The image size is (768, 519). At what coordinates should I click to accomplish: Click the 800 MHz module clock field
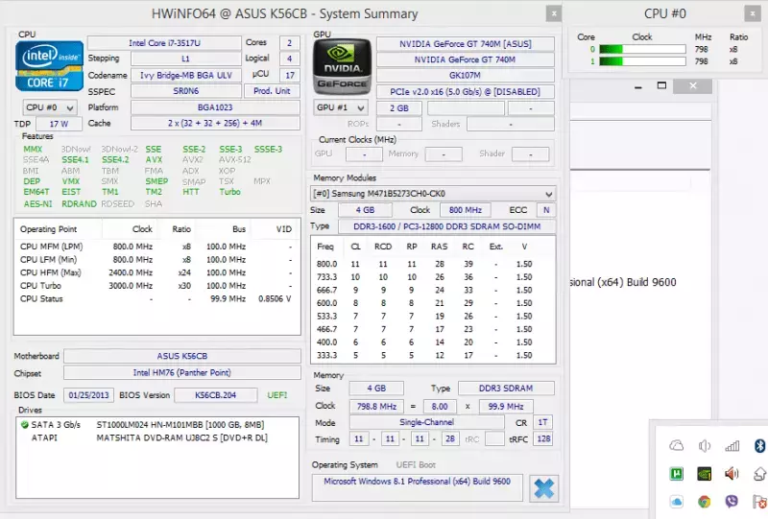click(x=466, y=210)
